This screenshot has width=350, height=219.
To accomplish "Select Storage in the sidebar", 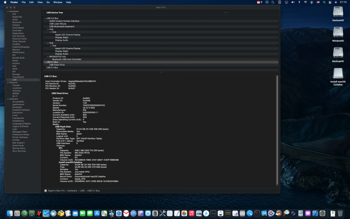I will 16,74.
